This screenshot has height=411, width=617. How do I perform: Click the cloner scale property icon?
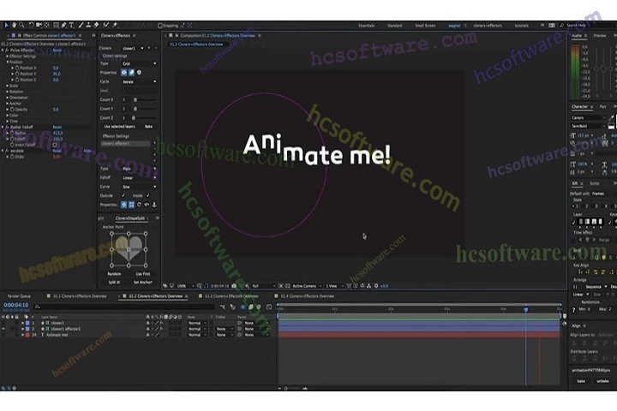[131, 73]
